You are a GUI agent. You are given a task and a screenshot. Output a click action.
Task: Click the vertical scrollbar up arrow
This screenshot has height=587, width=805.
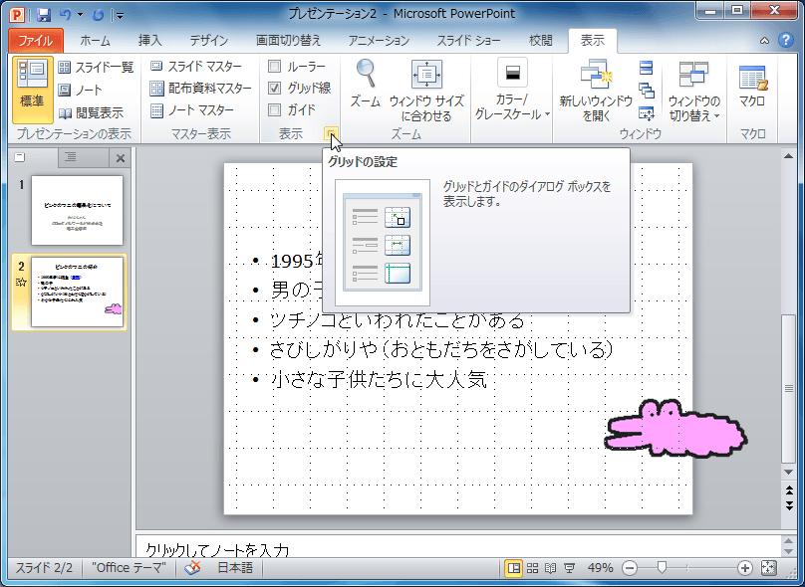pos(789,156)
